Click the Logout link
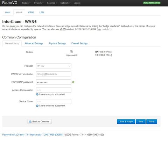The height and width of the screenshot is (144, 168). pyautogui.click(x=77, y=3)
